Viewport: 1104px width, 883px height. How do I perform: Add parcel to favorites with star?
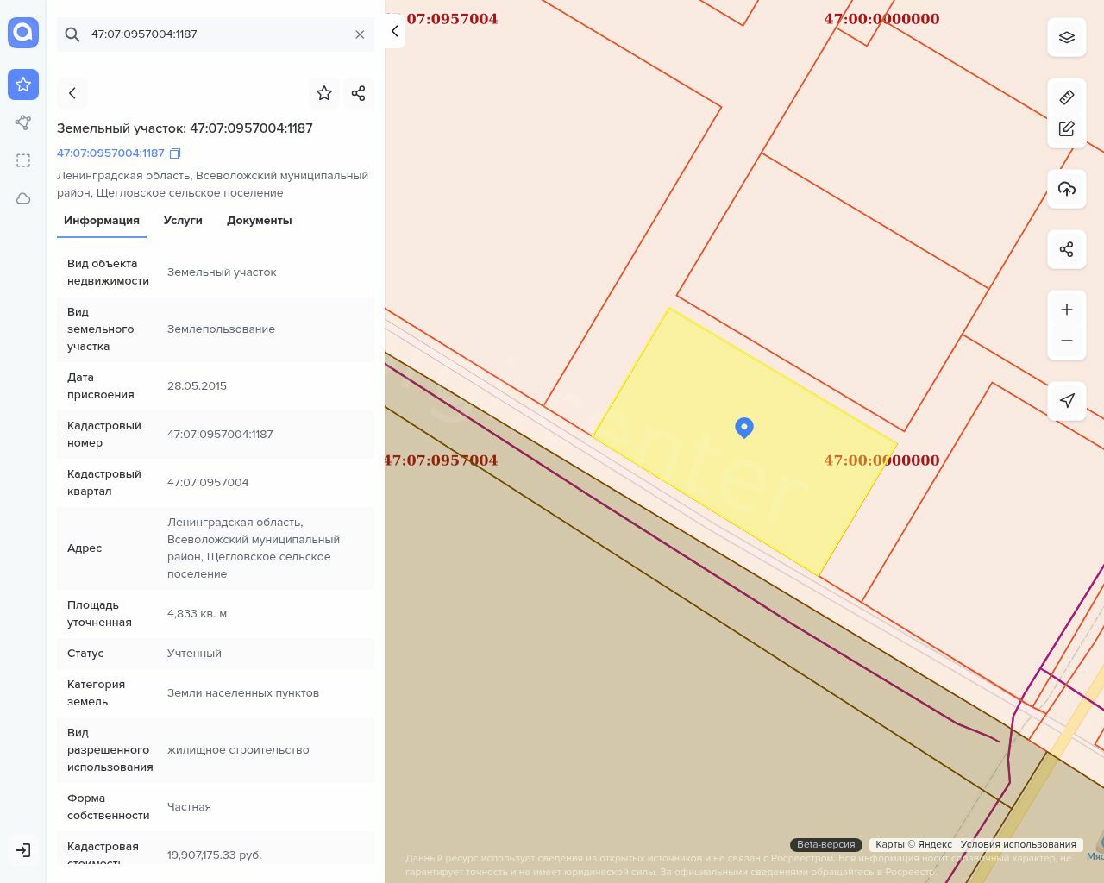pyautogui.click(x=324, y=93)
